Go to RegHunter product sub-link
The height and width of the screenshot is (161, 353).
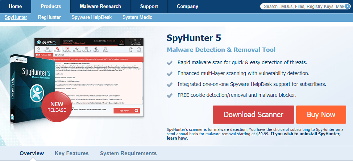click(49, 17)
